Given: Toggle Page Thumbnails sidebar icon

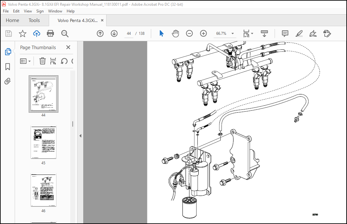Looking at the screenshot, I should [x=8, y=52].
